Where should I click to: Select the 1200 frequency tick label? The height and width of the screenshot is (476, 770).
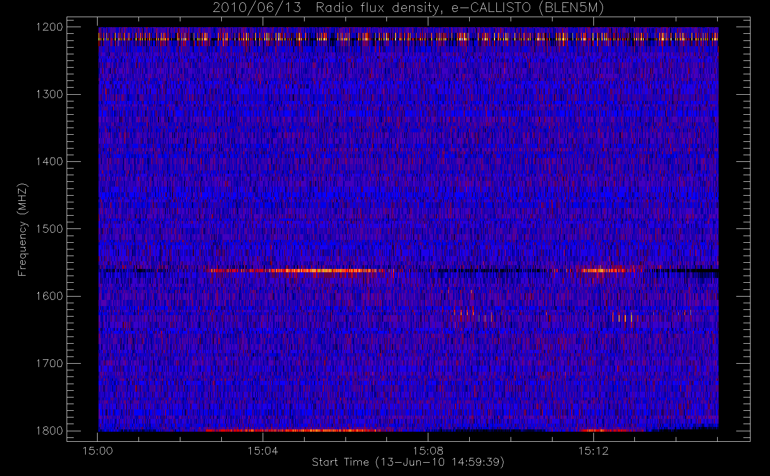(49, 27)
